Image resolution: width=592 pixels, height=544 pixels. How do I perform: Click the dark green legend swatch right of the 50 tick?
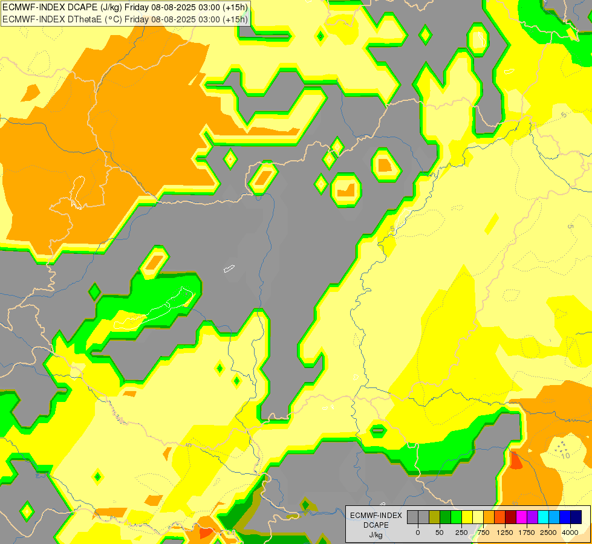tap(445, 517)
